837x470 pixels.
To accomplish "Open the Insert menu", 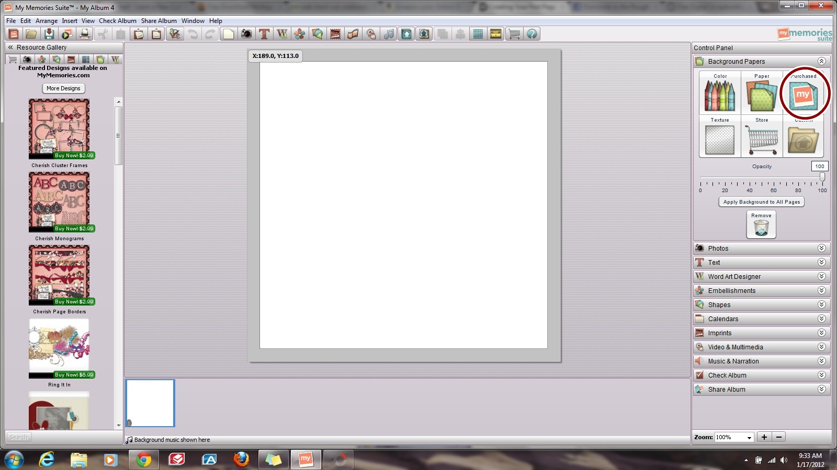I will pos(69,21).
